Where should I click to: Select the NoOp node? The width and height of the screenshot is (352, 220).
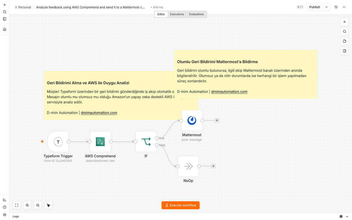[x=188, y=166]
